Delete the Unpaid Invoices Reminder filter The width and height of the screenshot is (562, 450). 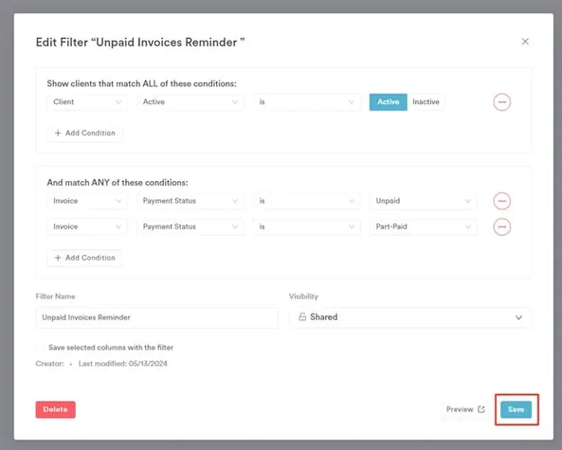coord(56,409)
